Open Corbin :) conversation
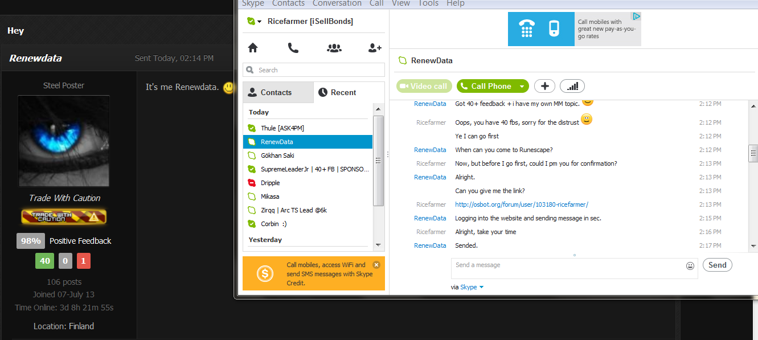758x340 pixels. click(308, 224)
